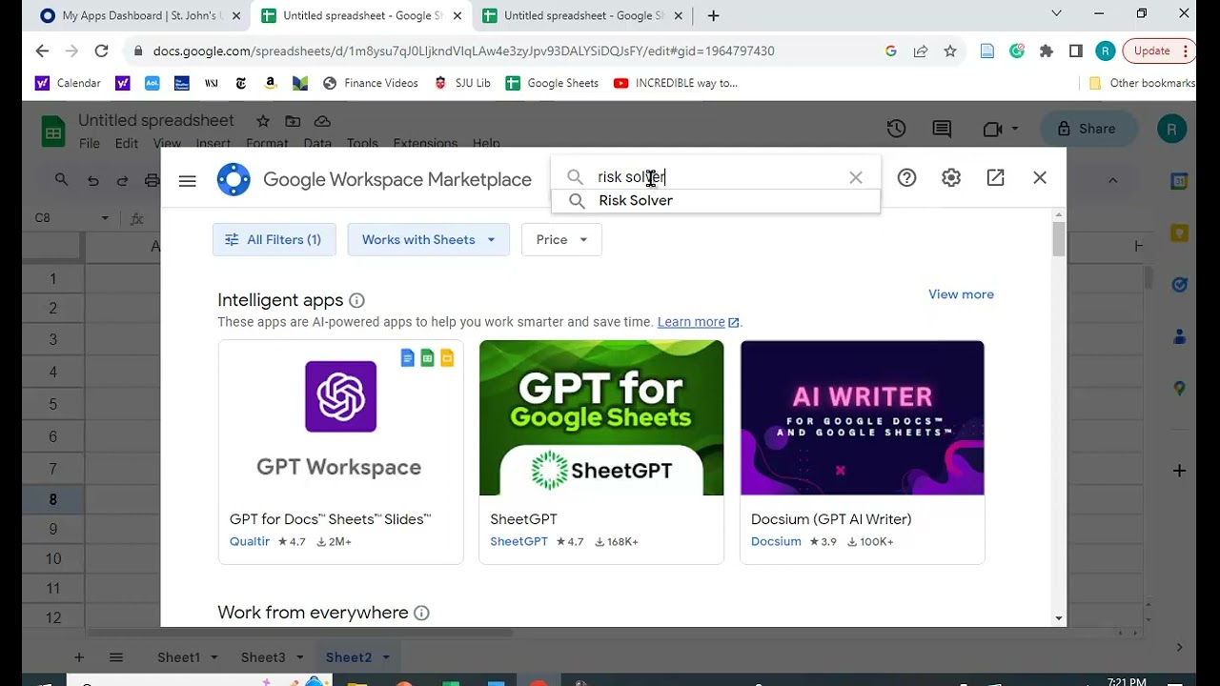Switch to the Sheet1 tab
Viewport: 1220px width, 686px height.
pos(179,657)
